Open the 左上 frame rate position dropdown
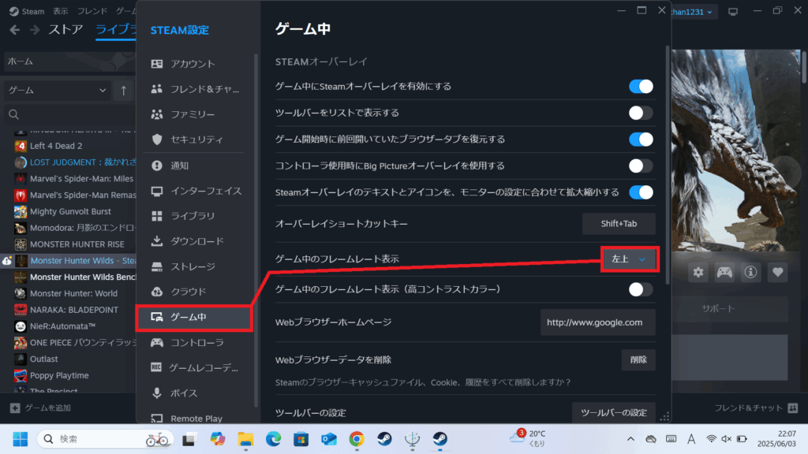808x454 pixels. (629, 259)
